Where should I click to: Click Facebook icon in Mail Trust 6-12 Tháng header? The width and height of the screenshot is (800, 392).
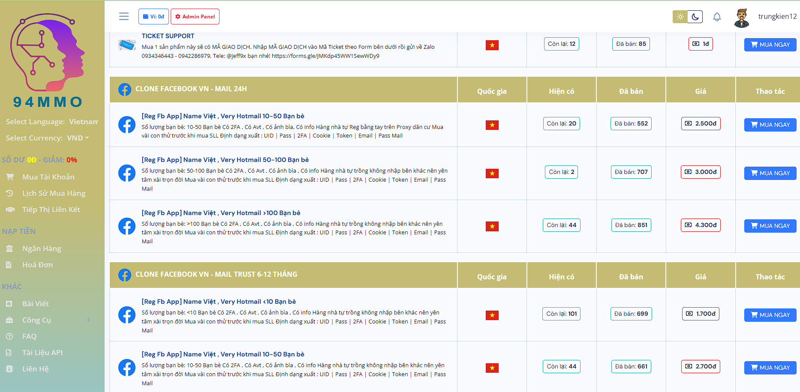(x=125, y=275)
